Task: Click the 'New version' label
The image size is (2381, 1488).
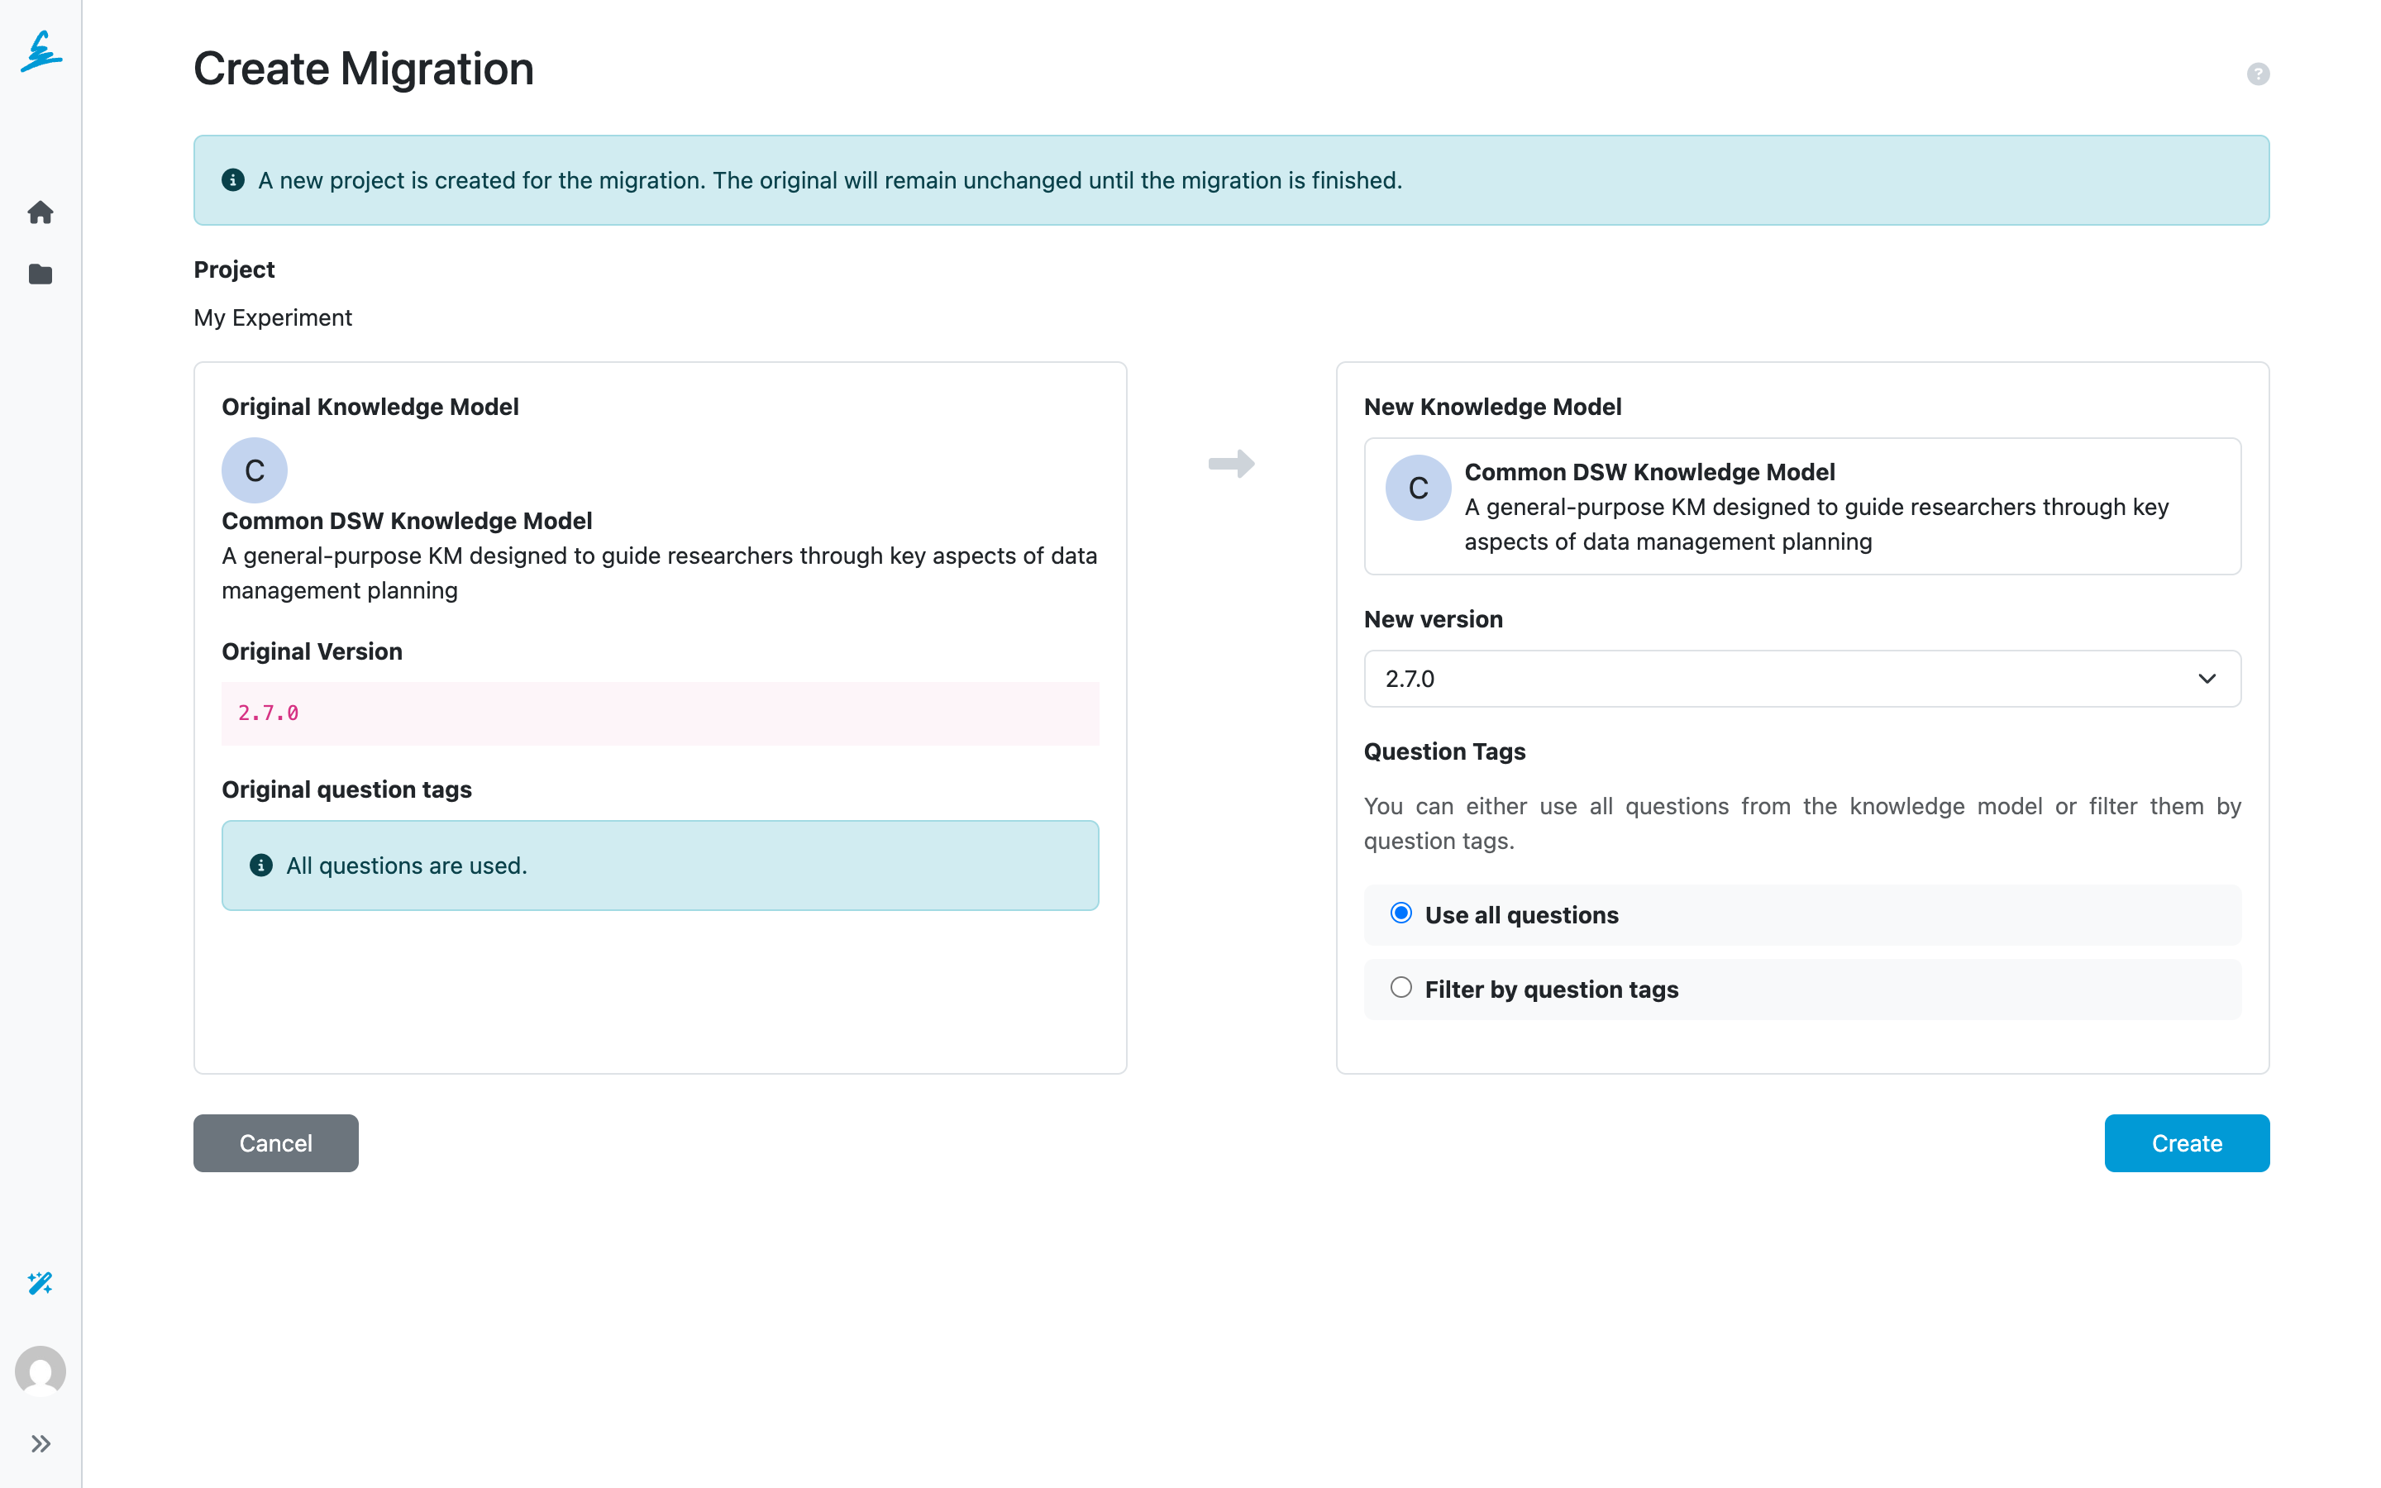Action: pyautogui.click(x=1433, y=619)
